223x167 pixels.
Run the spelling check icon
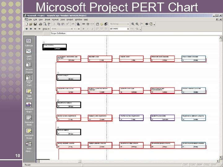pos(49,24)
